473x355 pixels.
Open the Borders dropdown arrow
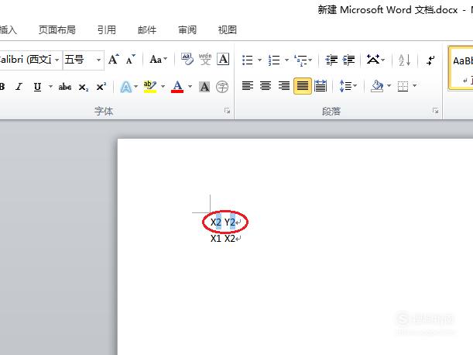tap(415, 86)
